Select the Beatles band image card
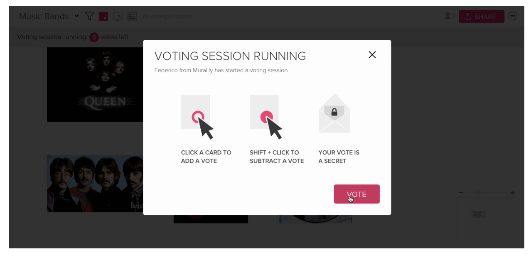Screen dimensions: 531x265 95,184
